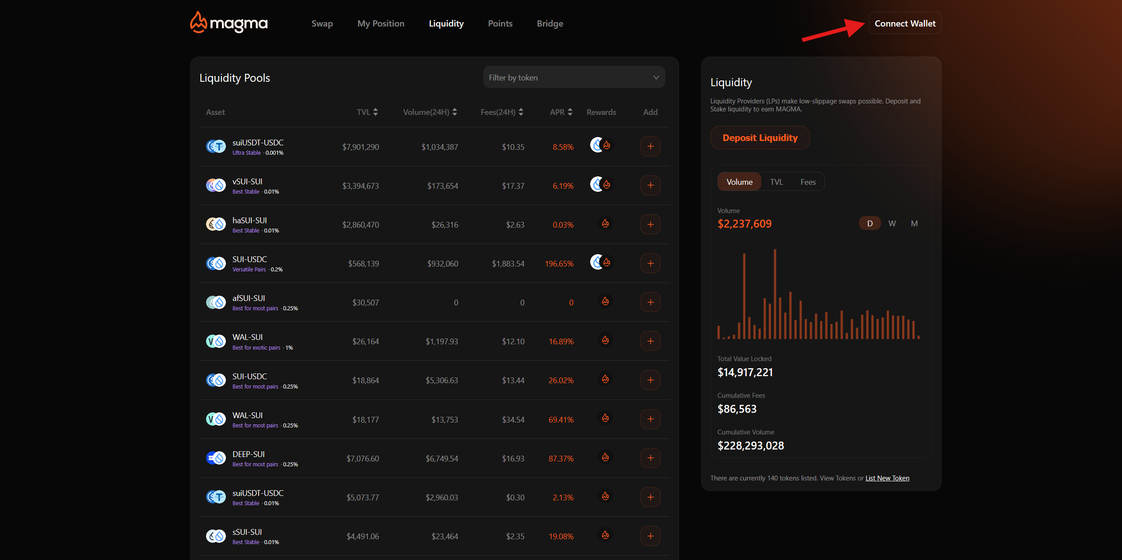Click the $228,293,028 Cumulative Volume figure

751,446
